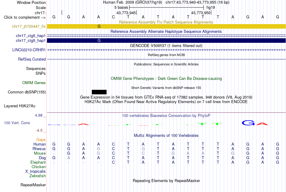Click 'Click to complement -->' label
This screenshot has width=286, height=192.
25,17
